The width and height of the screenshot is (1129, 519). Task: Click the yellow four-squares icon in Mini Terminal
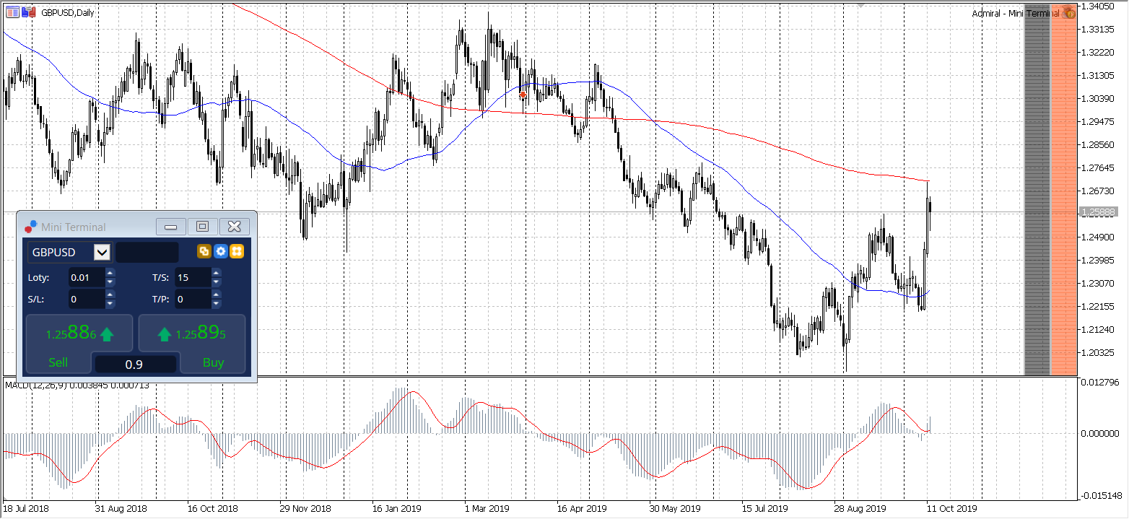(x=237, y=251)
